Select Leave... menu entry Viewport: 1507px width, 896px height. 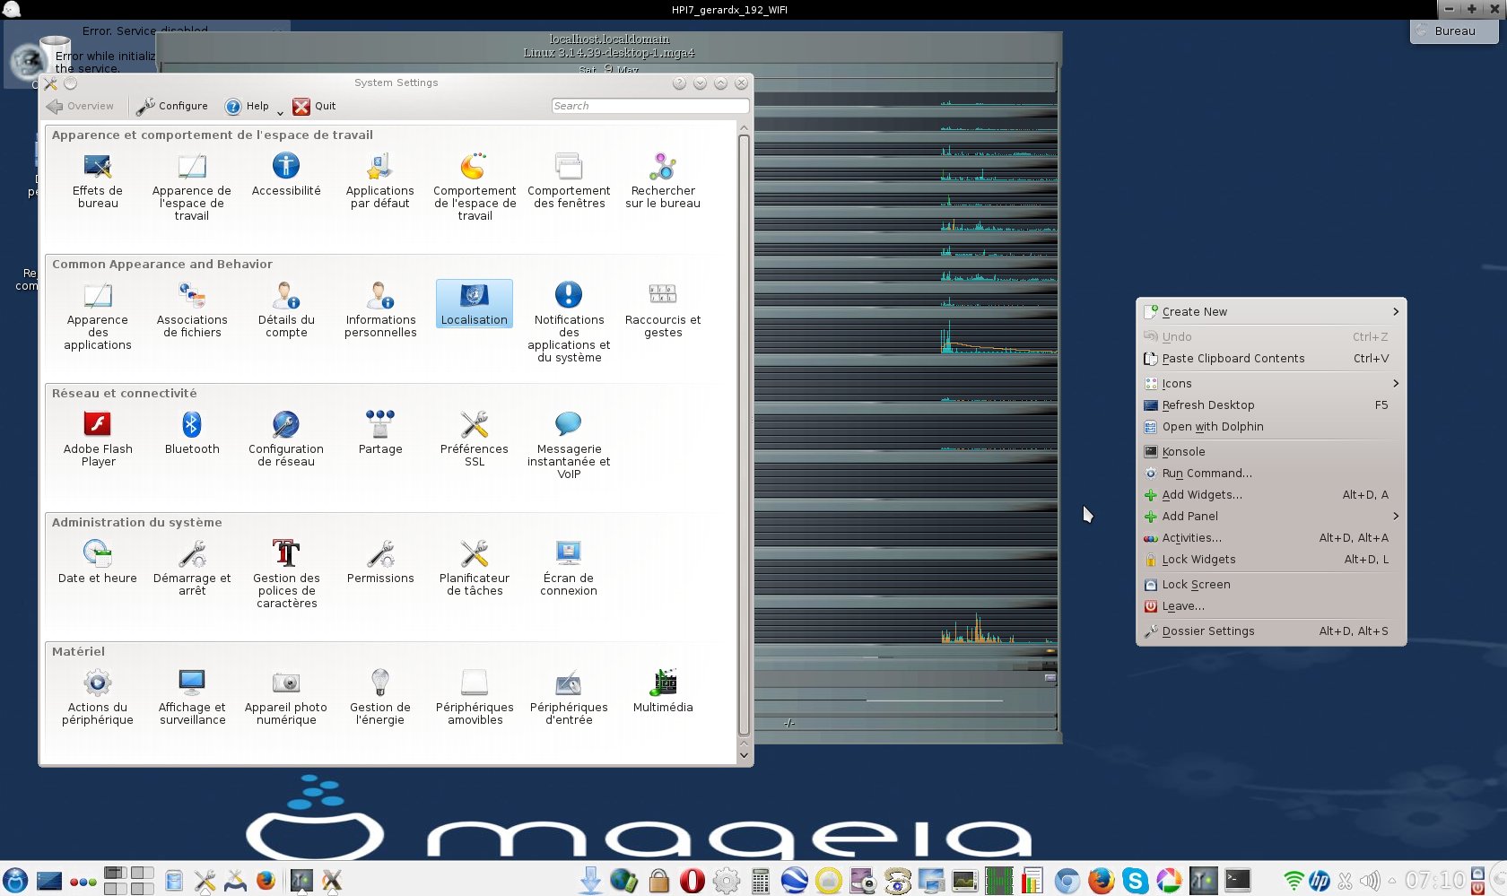click(x=1271, y=605)
